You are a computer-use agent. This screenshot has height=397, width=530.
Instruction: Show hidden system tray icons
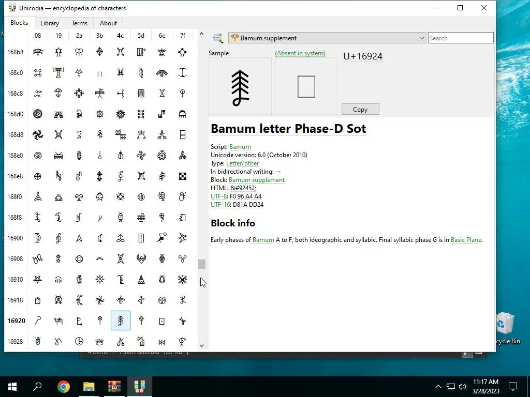tap(438, 387)
